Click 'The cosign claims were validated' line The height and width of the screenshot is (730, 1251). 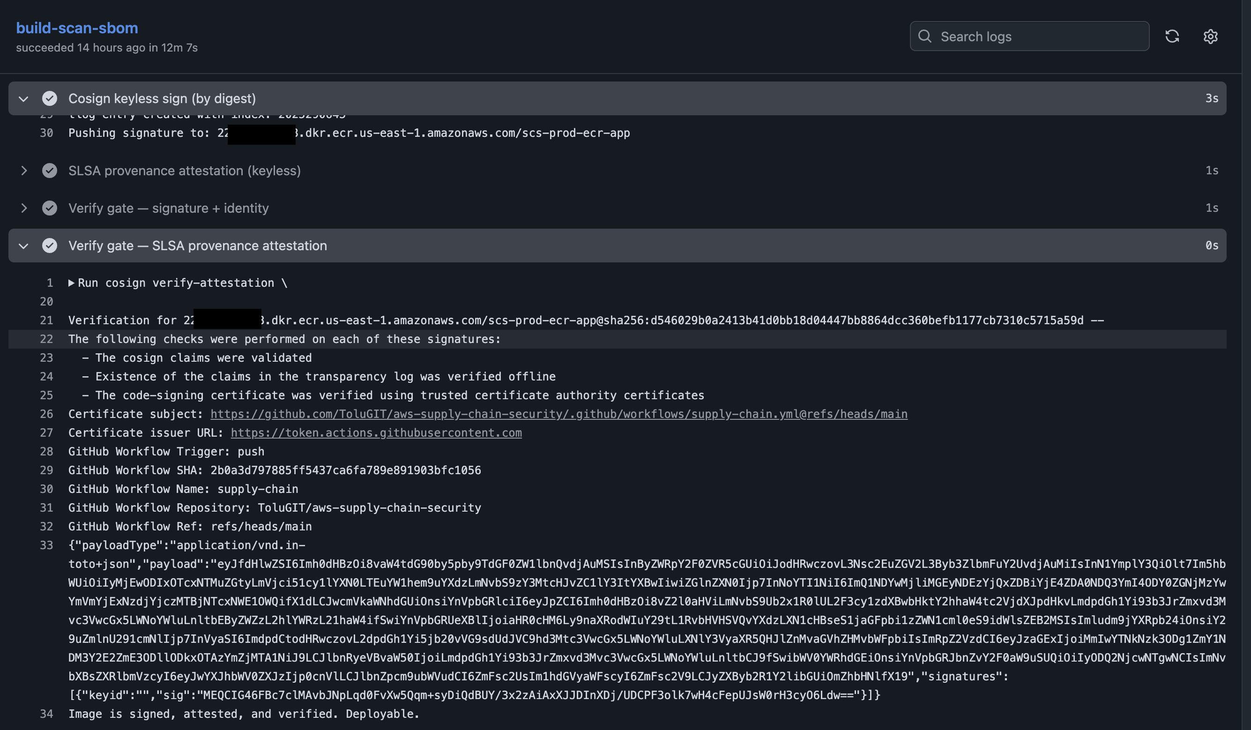point(197,358)
